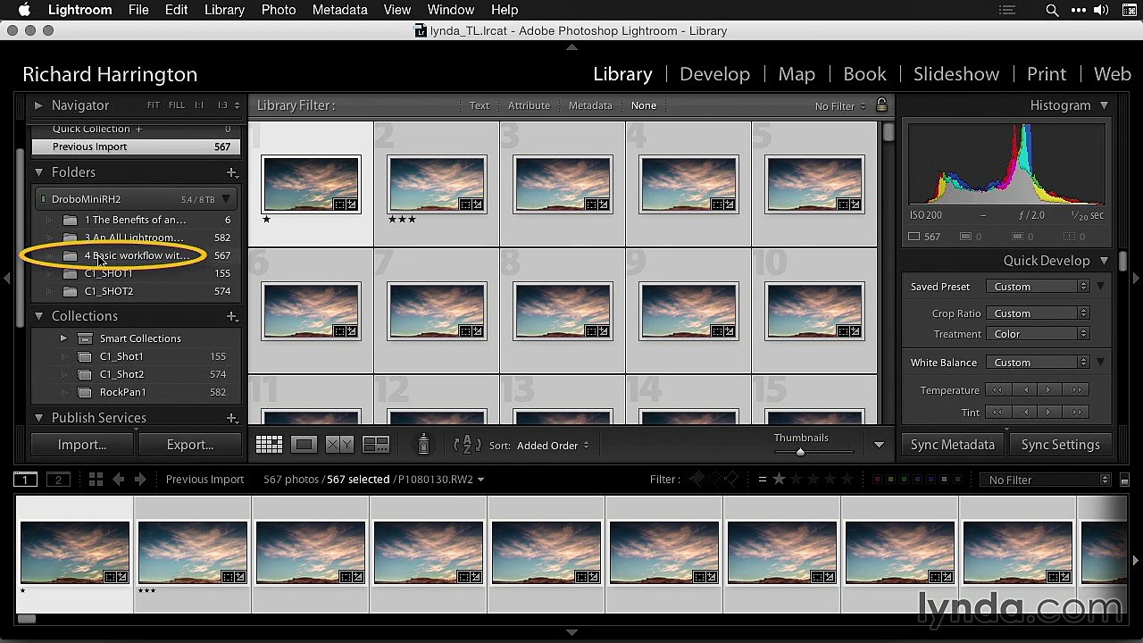Set navigator zoom to 1:3
Viewport: 1143px width, 643px height.
coord(222,105)
